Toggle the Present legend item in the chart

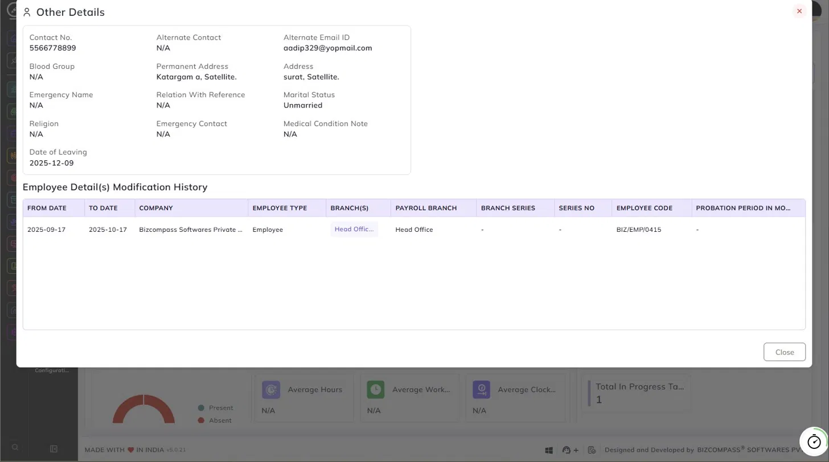pyautogui.click(x=215, y=408)
